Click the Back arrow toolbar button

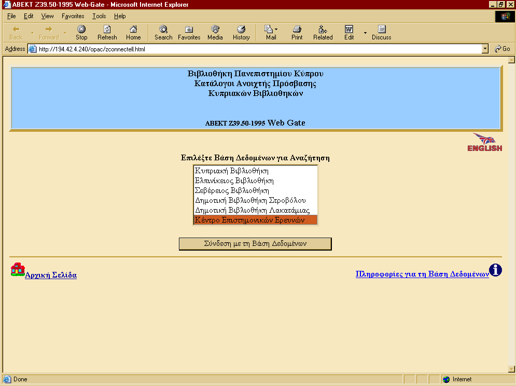16,33
